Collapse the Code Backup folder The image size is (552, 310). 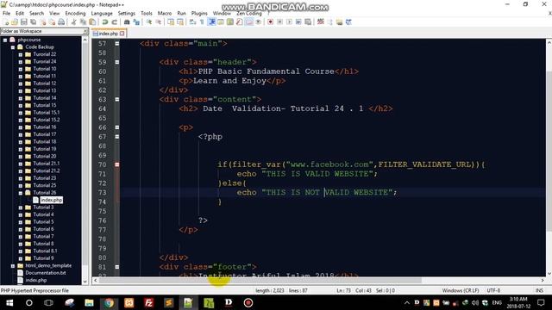[x=13, y=47]
